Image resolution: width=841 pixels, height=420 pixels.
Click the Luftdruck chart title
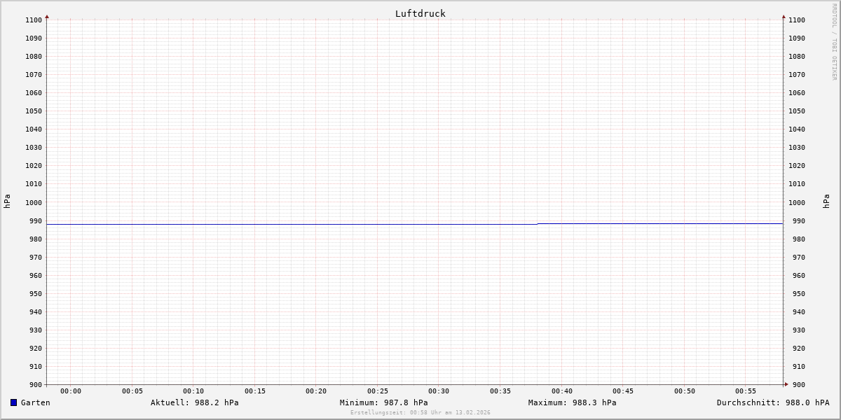(420, 13)
